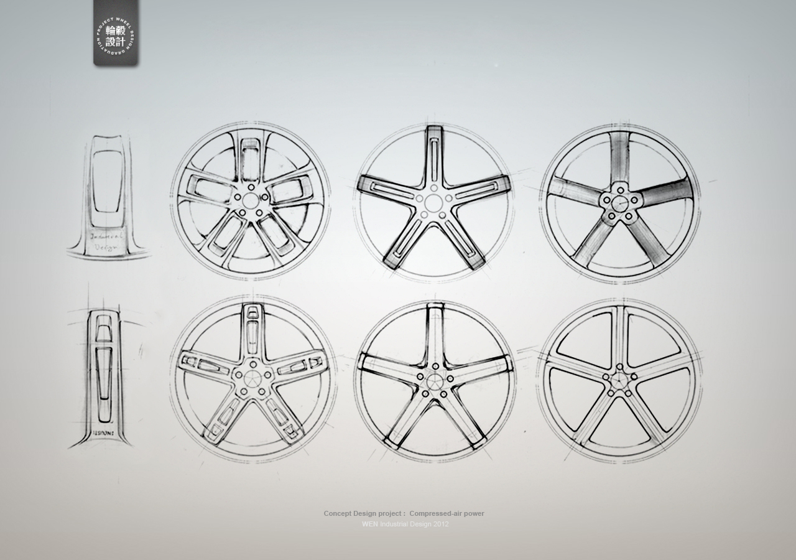
Task: Select the wheel sketch with rounded triangular openings
Action: pyautogui.click(x=619, y=381)
